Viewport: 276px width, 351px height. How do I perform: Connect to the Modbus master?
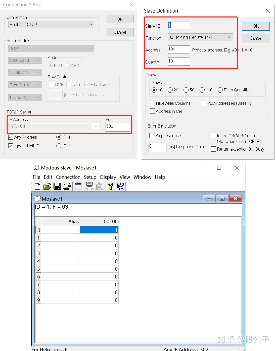[x=89, y=186]
